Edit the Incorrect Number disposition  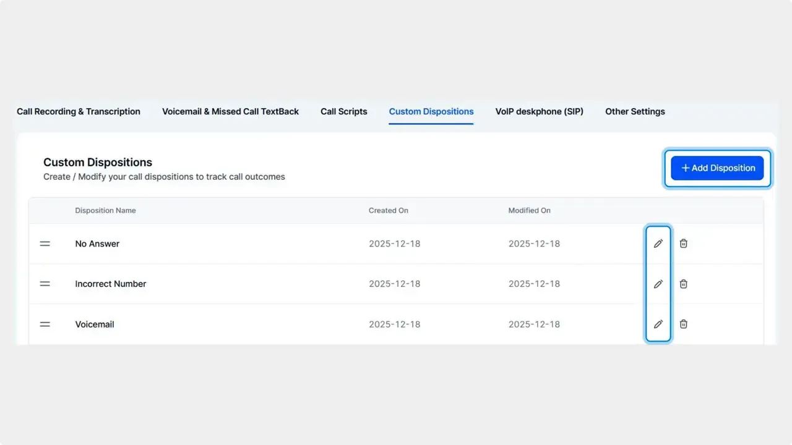pos(658,284)
